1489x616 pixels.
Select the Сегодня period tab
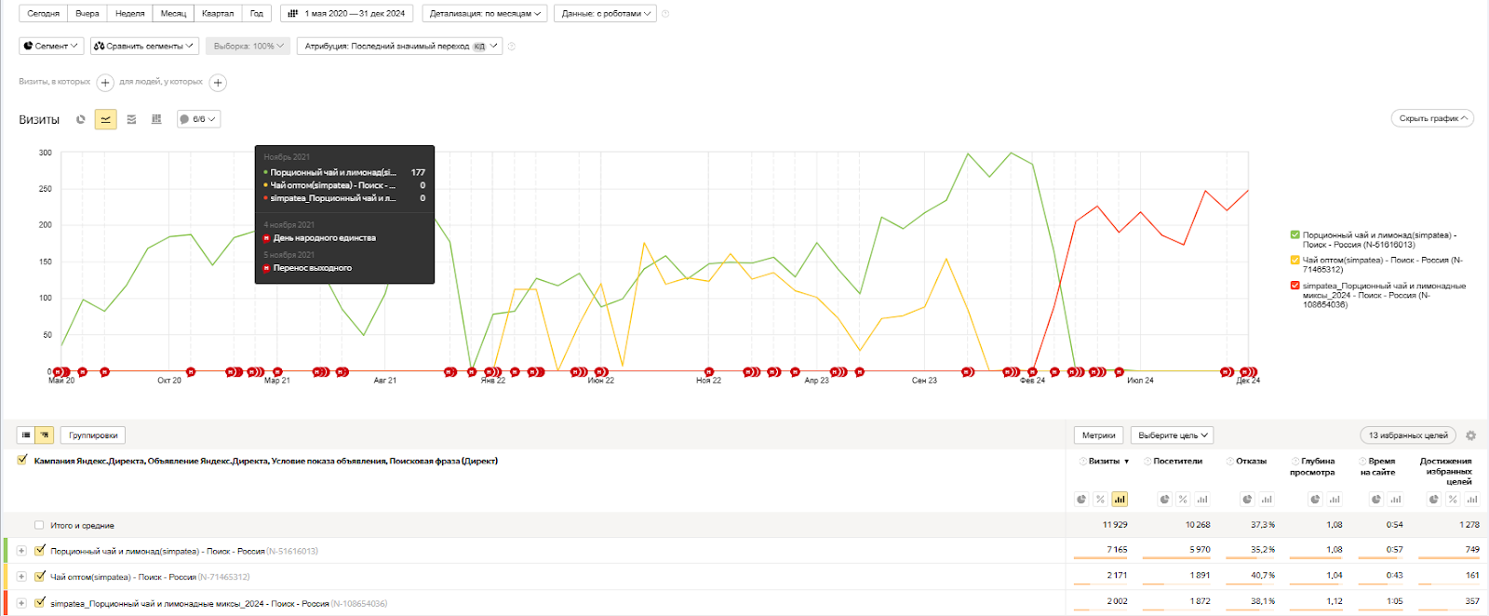(x=44, y=14)
